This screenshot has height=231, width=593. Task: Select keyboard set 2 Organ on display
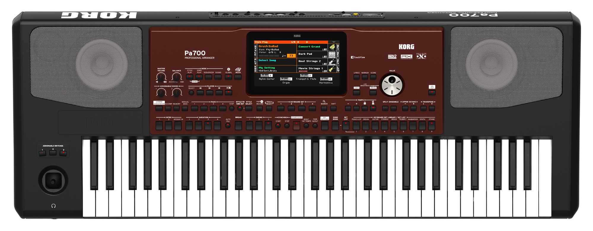click(x=286, y=81)
